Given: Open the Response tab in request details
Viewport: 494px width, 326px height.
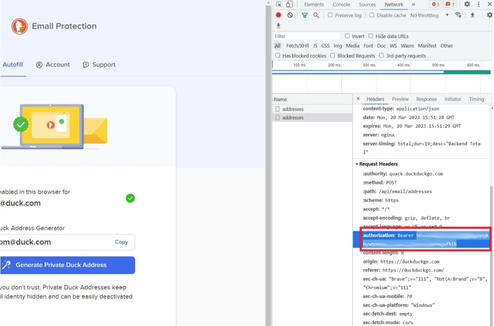Looking at the screenshot, I should (x=426, y=99).
